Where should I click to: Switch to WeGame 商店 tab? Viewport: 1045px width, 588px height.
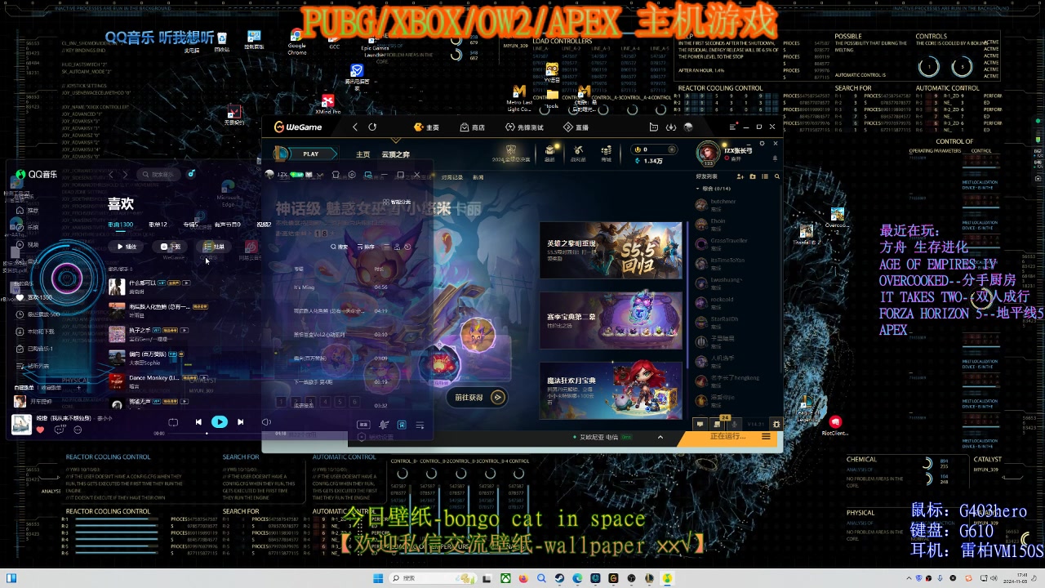point(473,127)
